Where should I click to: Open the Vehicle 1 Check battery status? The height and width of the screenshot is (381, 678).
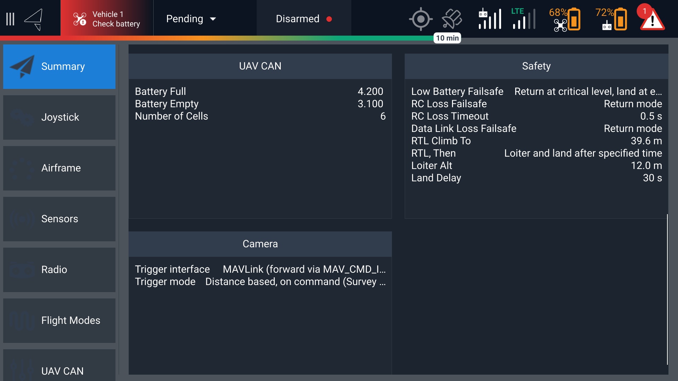click(x=107, y=19)
